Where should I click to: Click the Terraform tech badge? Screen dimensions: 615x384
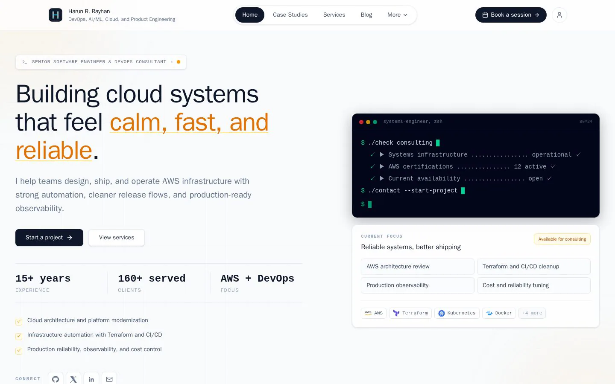point(410,313)
